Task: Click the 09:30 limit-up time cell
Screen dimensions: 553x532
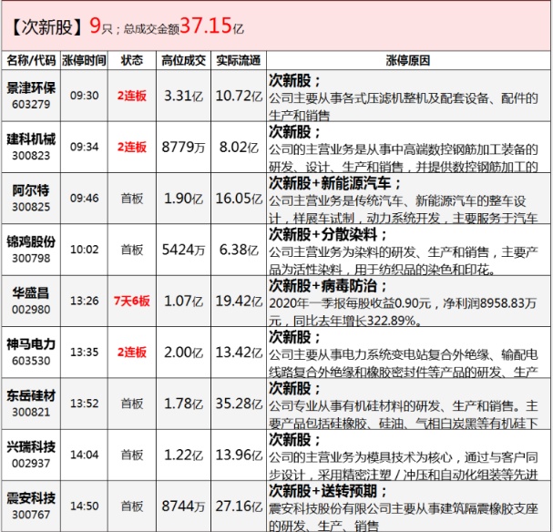Action: pos(85,96)
